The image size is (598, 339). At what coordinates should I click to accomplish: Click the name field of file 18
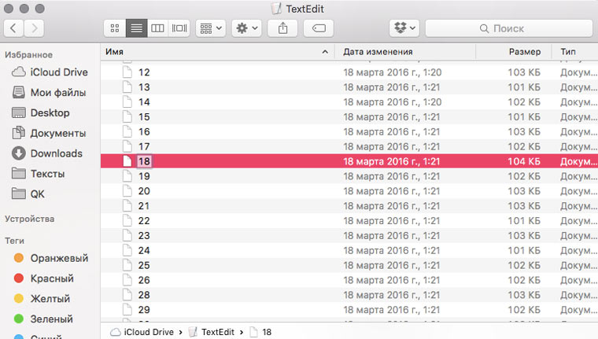144,161
